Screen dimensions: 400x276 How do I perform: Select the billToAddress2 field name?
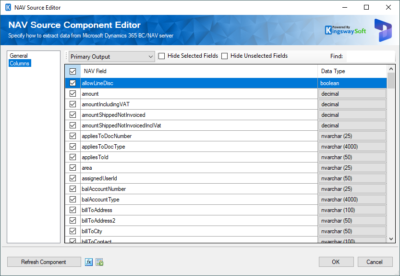(98, 221)
